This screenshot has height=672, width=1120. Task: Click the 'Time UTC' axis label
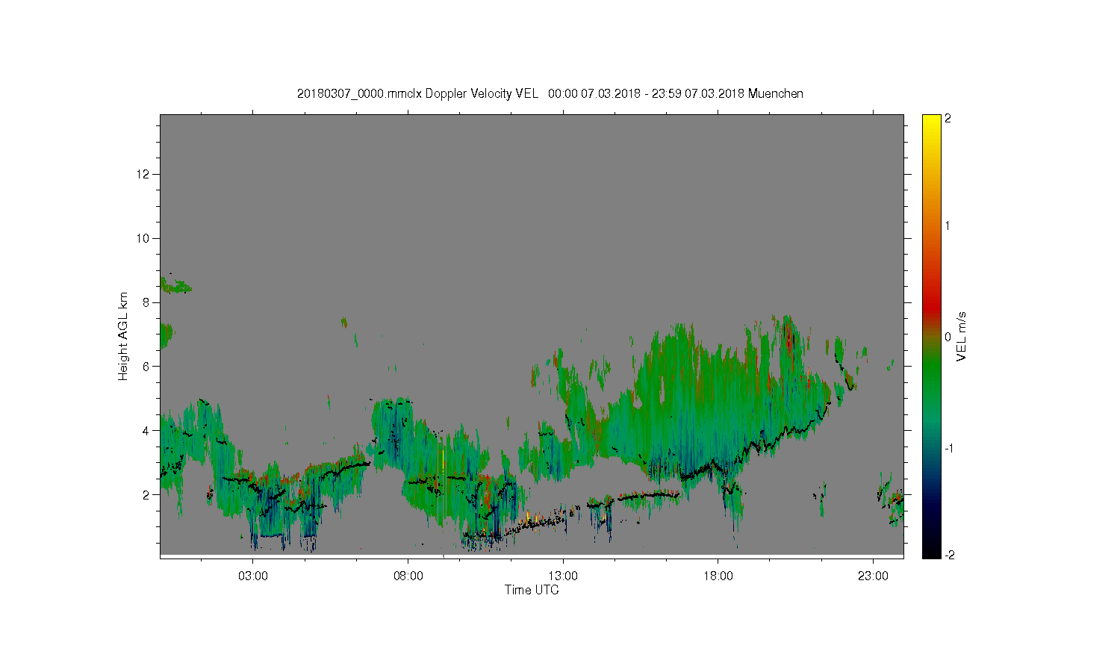pos(532,590)
